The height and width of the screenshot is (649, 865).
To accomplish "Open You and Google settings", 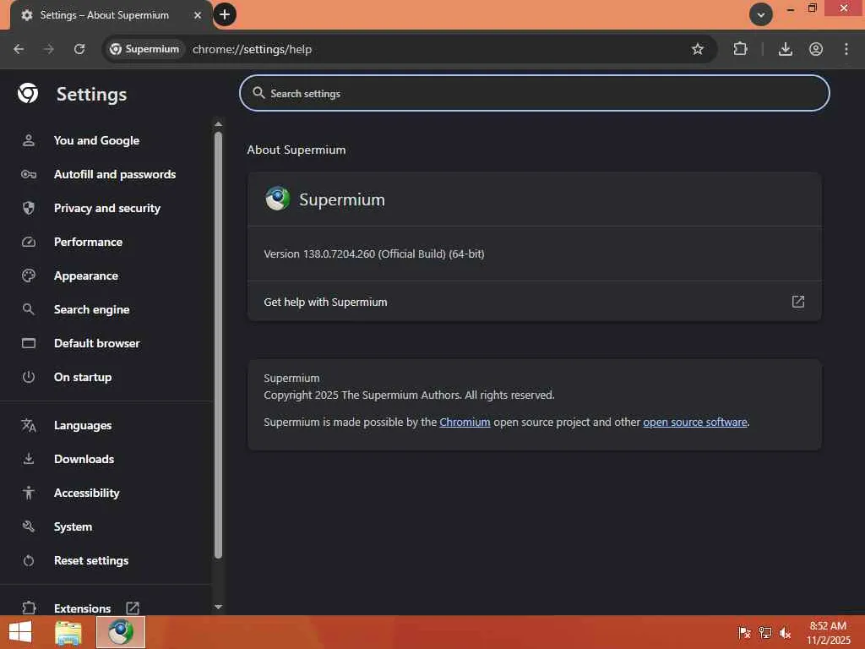I will 96,140.
